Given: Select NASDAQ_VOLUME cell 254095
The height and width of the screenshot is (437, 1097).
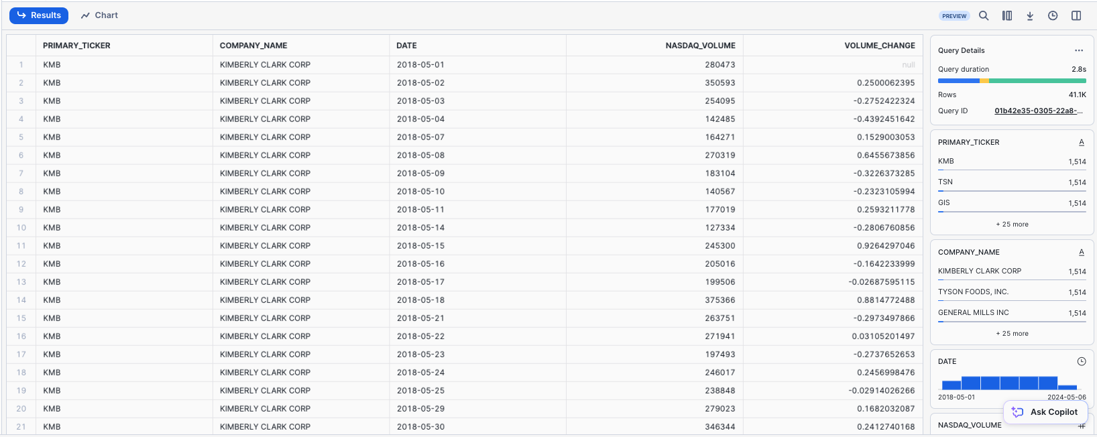Looking at the screenshot, I should click(654, 101).
